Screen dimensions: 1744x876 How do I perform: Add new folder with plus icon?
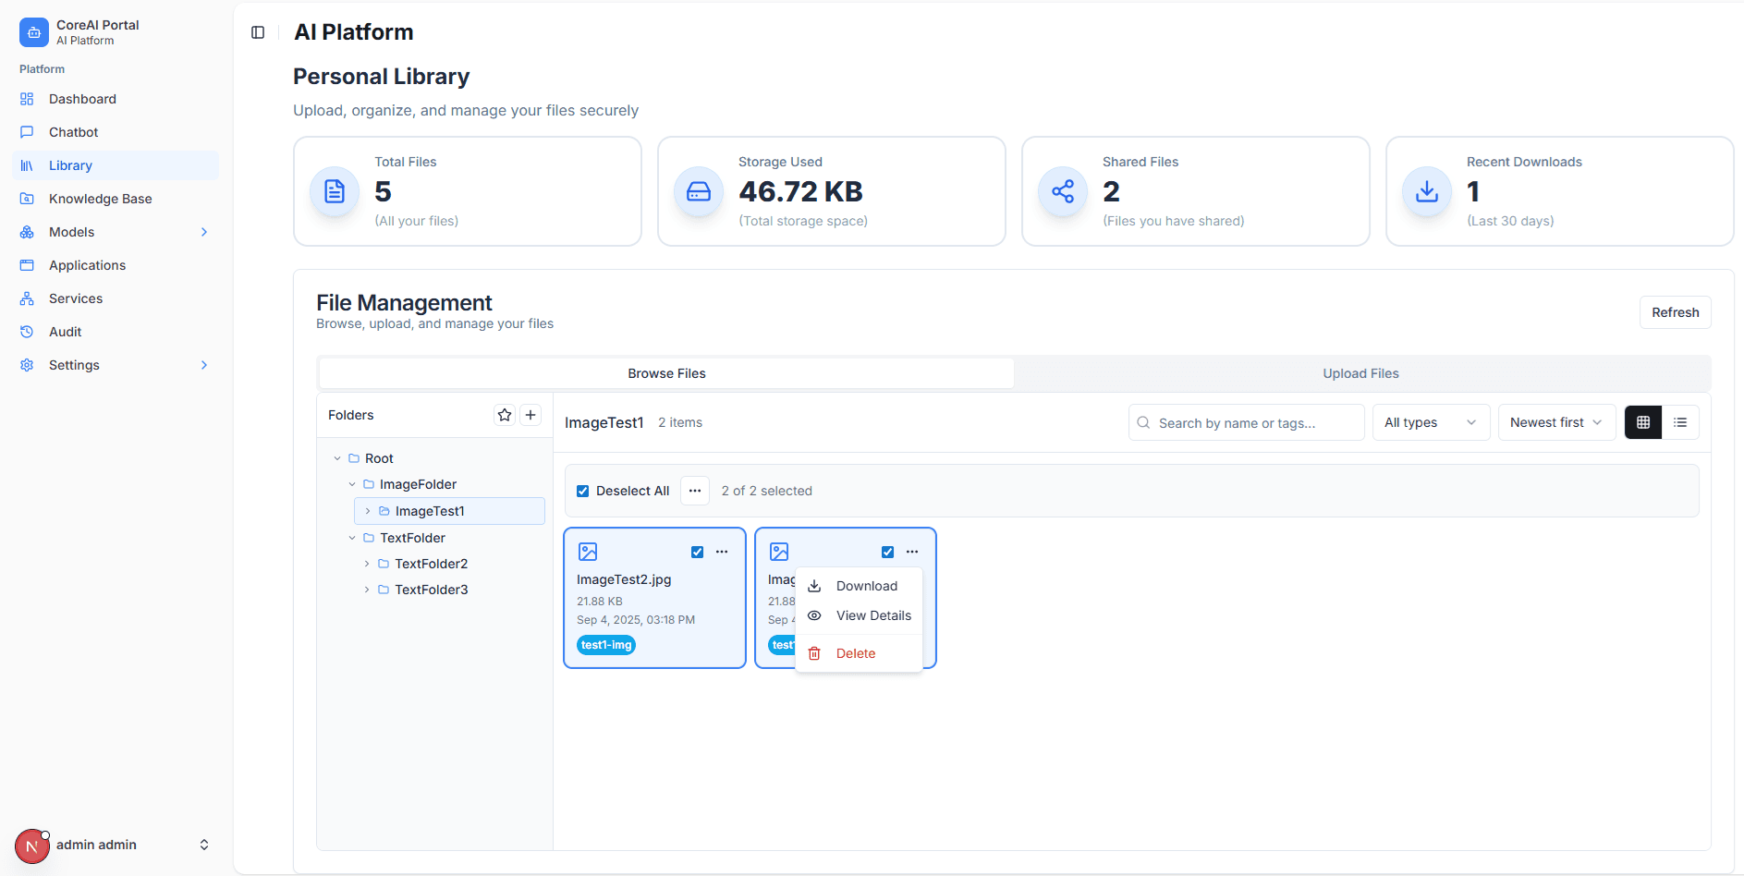[x=531, y=415]
